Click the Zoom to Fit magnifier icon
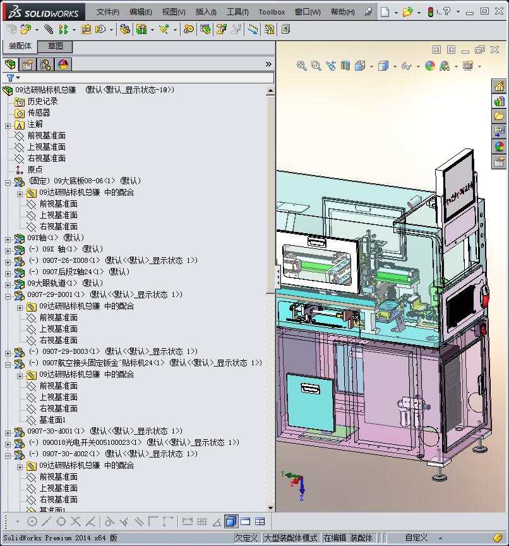509x546 pixels. click(301, 66)
